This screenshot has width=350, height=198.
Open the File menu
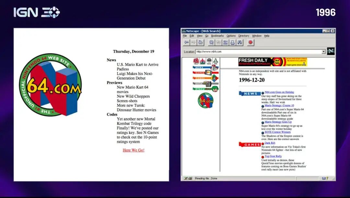(185, 36)
